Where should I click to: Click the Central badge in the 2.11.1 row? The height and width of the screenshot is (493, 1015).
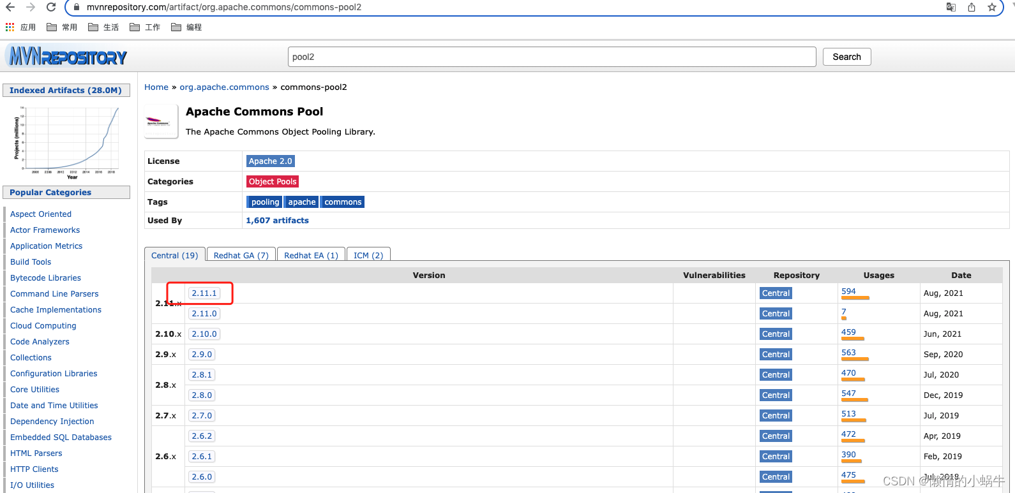pos(776,293)
